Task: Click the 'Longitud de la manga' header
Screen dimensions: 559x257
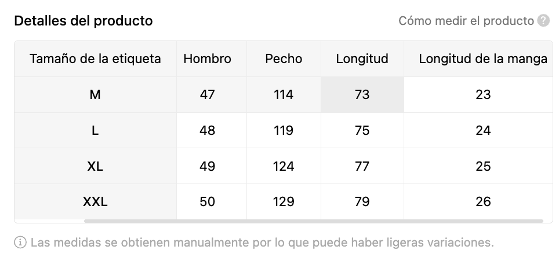Action: coord(482,58)
